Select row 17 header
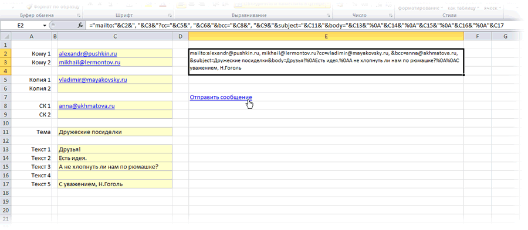528x230 pixels. pos(6,184)
